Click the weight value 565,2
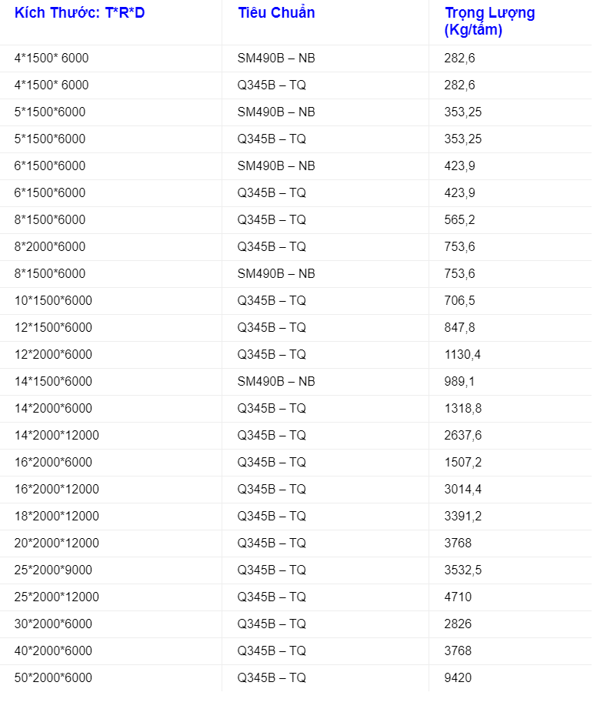597x709 pixels. click(x=459, y=220)
